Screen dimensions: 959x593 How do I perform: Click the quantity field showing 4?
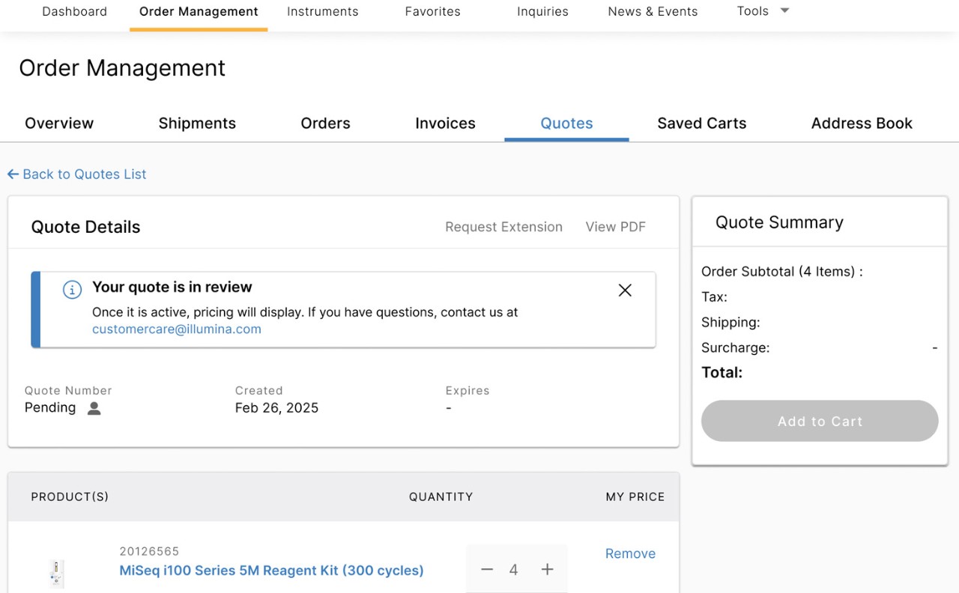pos(515,569)
